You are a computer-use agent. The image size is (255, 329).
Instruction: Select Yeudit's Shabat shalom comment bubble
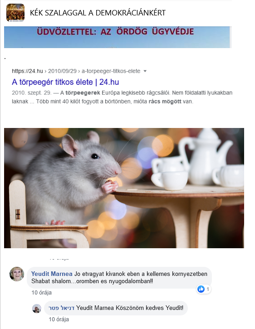(119, 278)
